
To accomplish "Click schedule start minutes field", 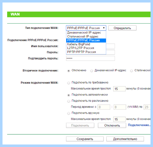I will click(x=120, y=107).
